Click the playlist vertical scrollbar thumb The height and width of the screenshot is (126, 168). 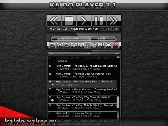coord(118,102)
